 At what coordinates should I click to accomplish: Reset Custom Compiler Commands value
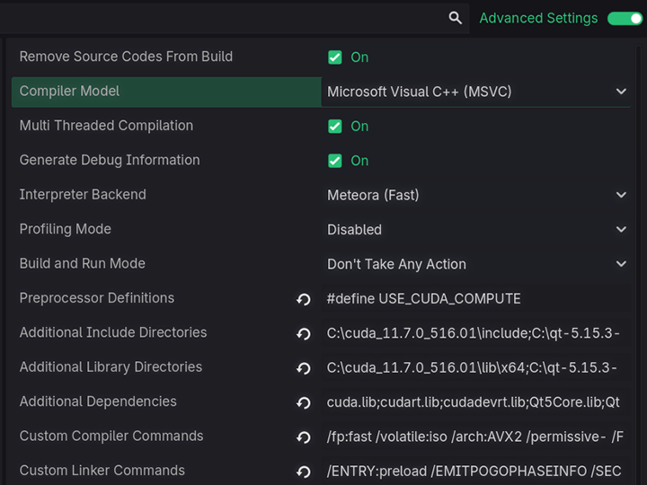coord(304,437)
